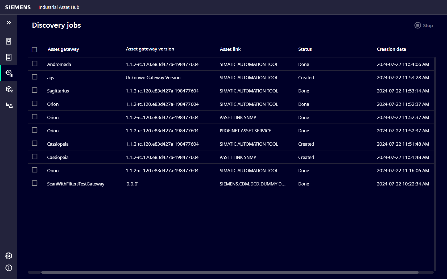
Task: Click date 2024-07-22 11:54:06 AM
Action: pyautogui.click(x=403, y=64)
